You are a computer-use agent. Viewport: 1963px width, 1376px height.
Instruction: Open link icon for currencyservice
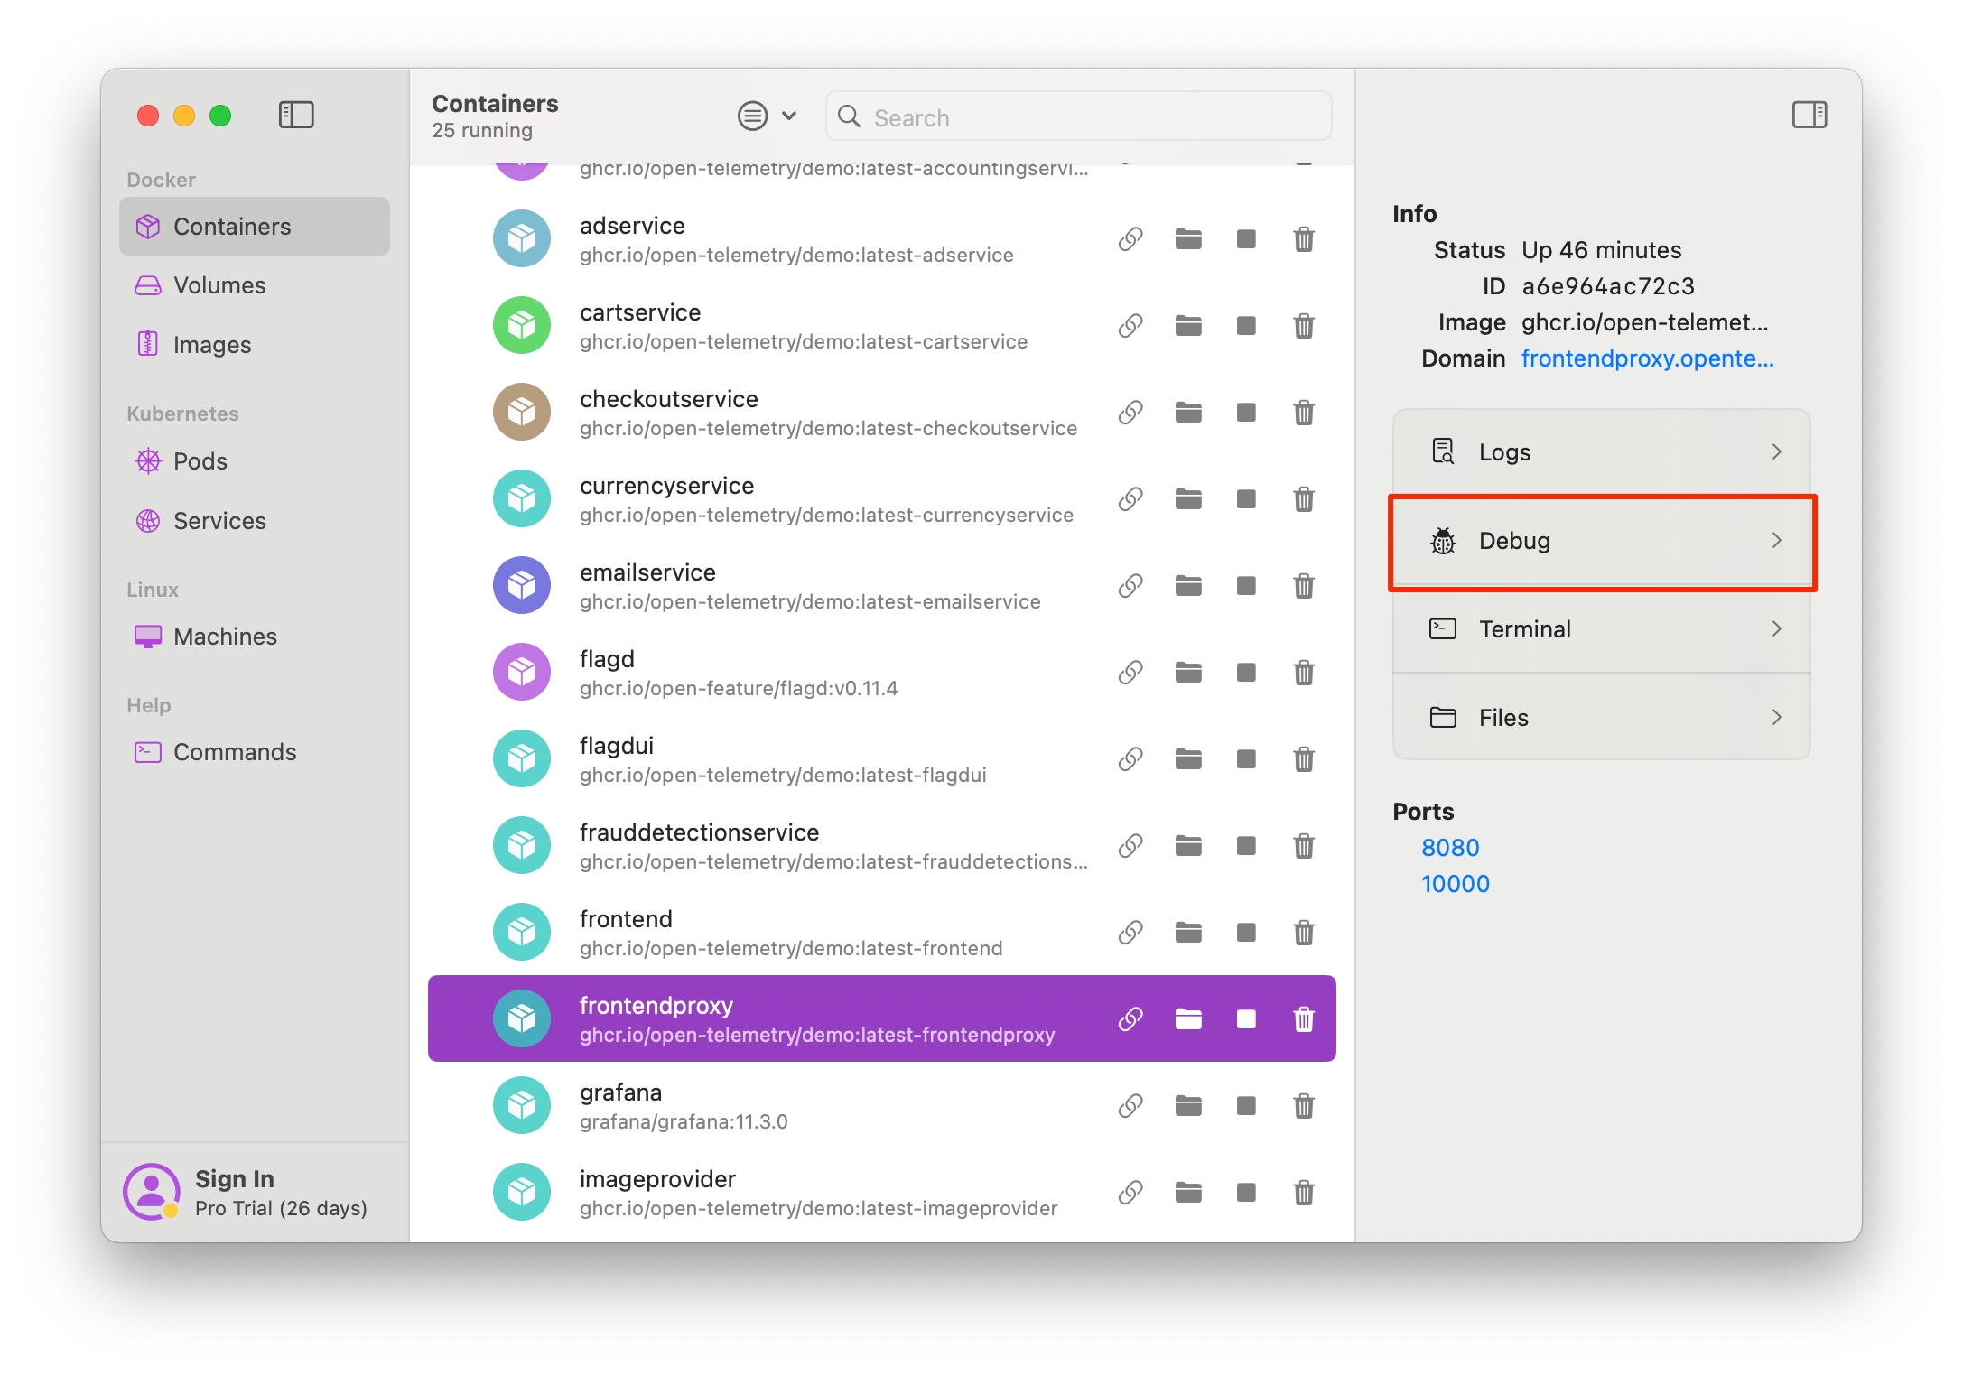coord(1130,499)
